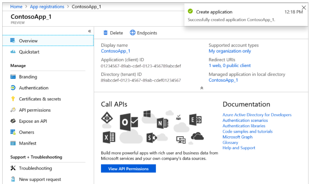Open Code samples and tutorials link
Image resolution: width=310 pixels, height=184 pixels.
[x=247, y=131]
